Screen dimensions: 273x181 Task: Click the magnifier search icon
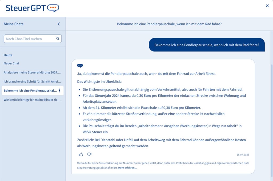click(x=58, y=39)
